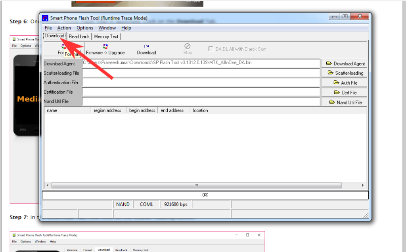
Task: Close the Smart Phone Flash Tool window
Action: [x=359, y=16]
